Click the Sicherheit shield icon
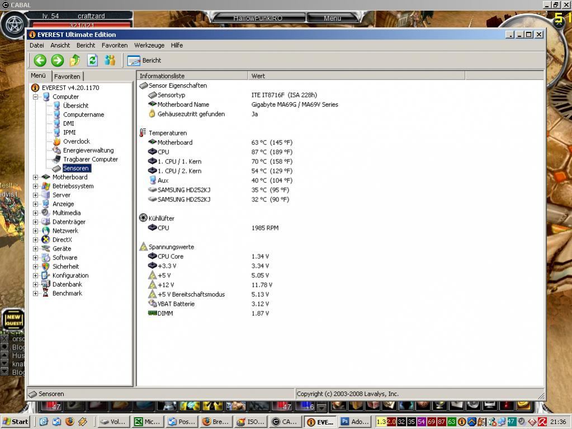The height and width of the screenshot is (429, 572). click(x=46, y=266)
